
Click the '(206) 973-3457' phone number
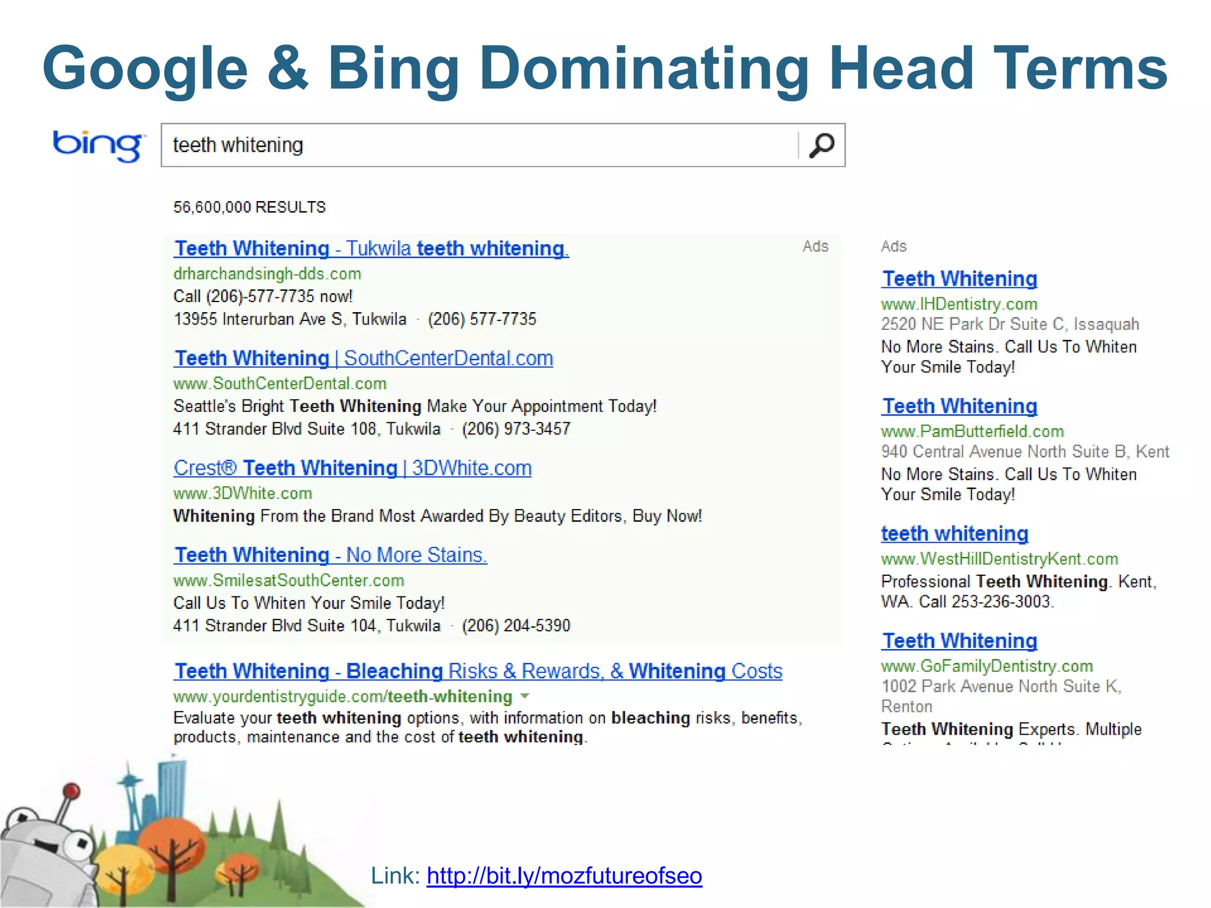coord(516,429)
